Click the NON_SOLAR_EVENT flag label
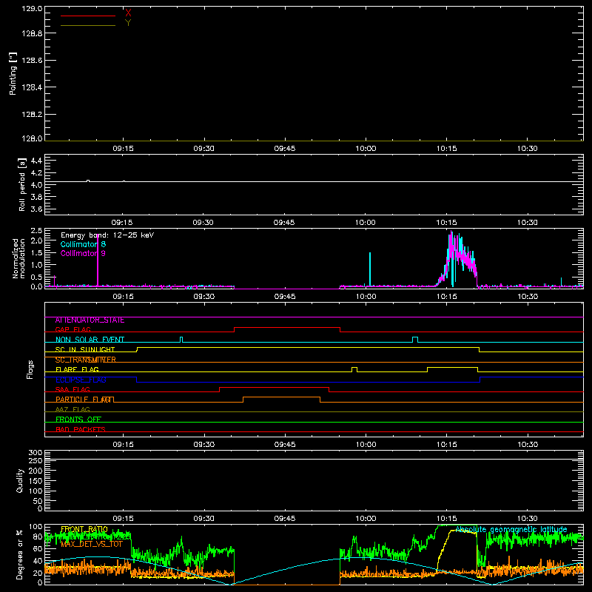 click(90, 340)
